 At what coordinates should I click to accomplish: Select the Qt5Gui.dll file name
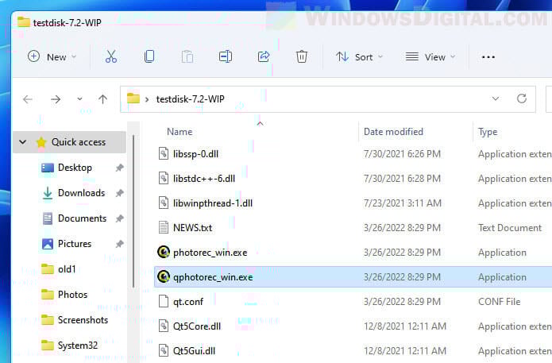(194, 351)
